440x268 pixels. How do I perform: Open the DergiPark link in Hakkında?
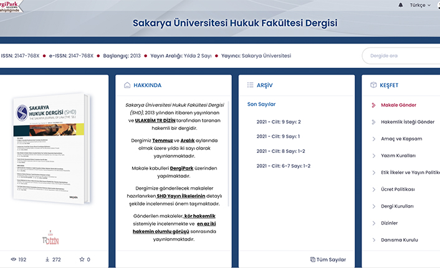181,169
